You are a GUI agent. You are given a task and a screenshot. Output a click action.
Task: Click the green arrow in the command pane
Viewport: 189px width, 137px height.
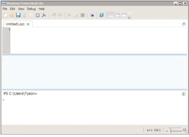pyautogui.click(x=183, y=94)
